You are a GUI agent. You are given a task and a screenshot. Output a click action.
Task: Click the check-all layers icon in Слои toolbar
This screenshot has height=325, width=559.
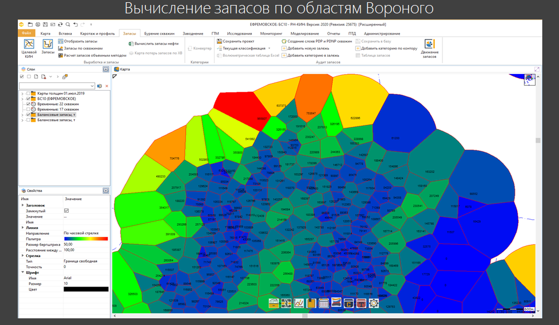(x=22, y=77)
